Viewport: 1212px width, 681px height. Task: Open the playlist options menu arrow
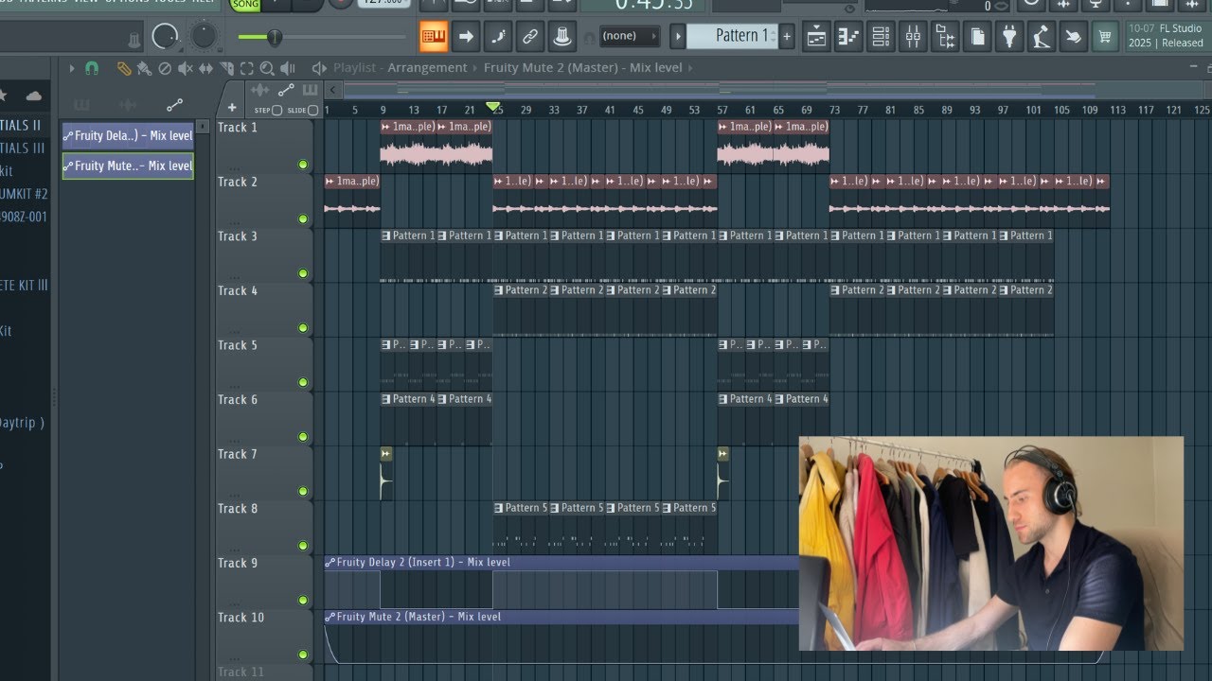point(71,68)
